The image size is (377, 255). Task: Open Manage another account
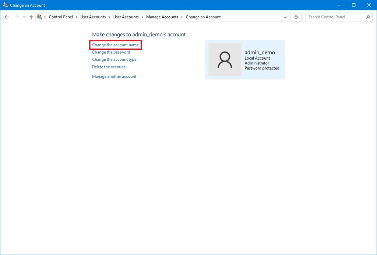tap(114, 76)
